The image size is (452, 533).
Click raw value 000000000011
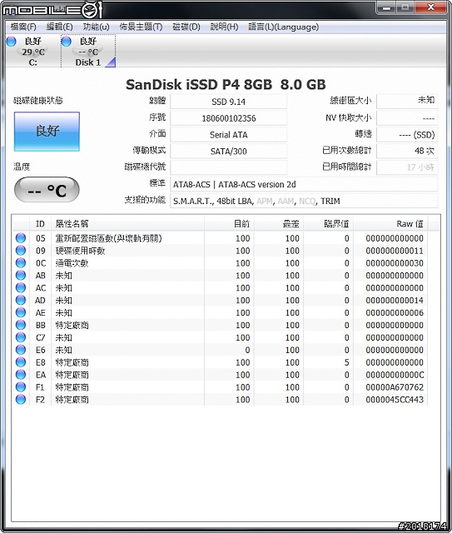click(395, 251)
